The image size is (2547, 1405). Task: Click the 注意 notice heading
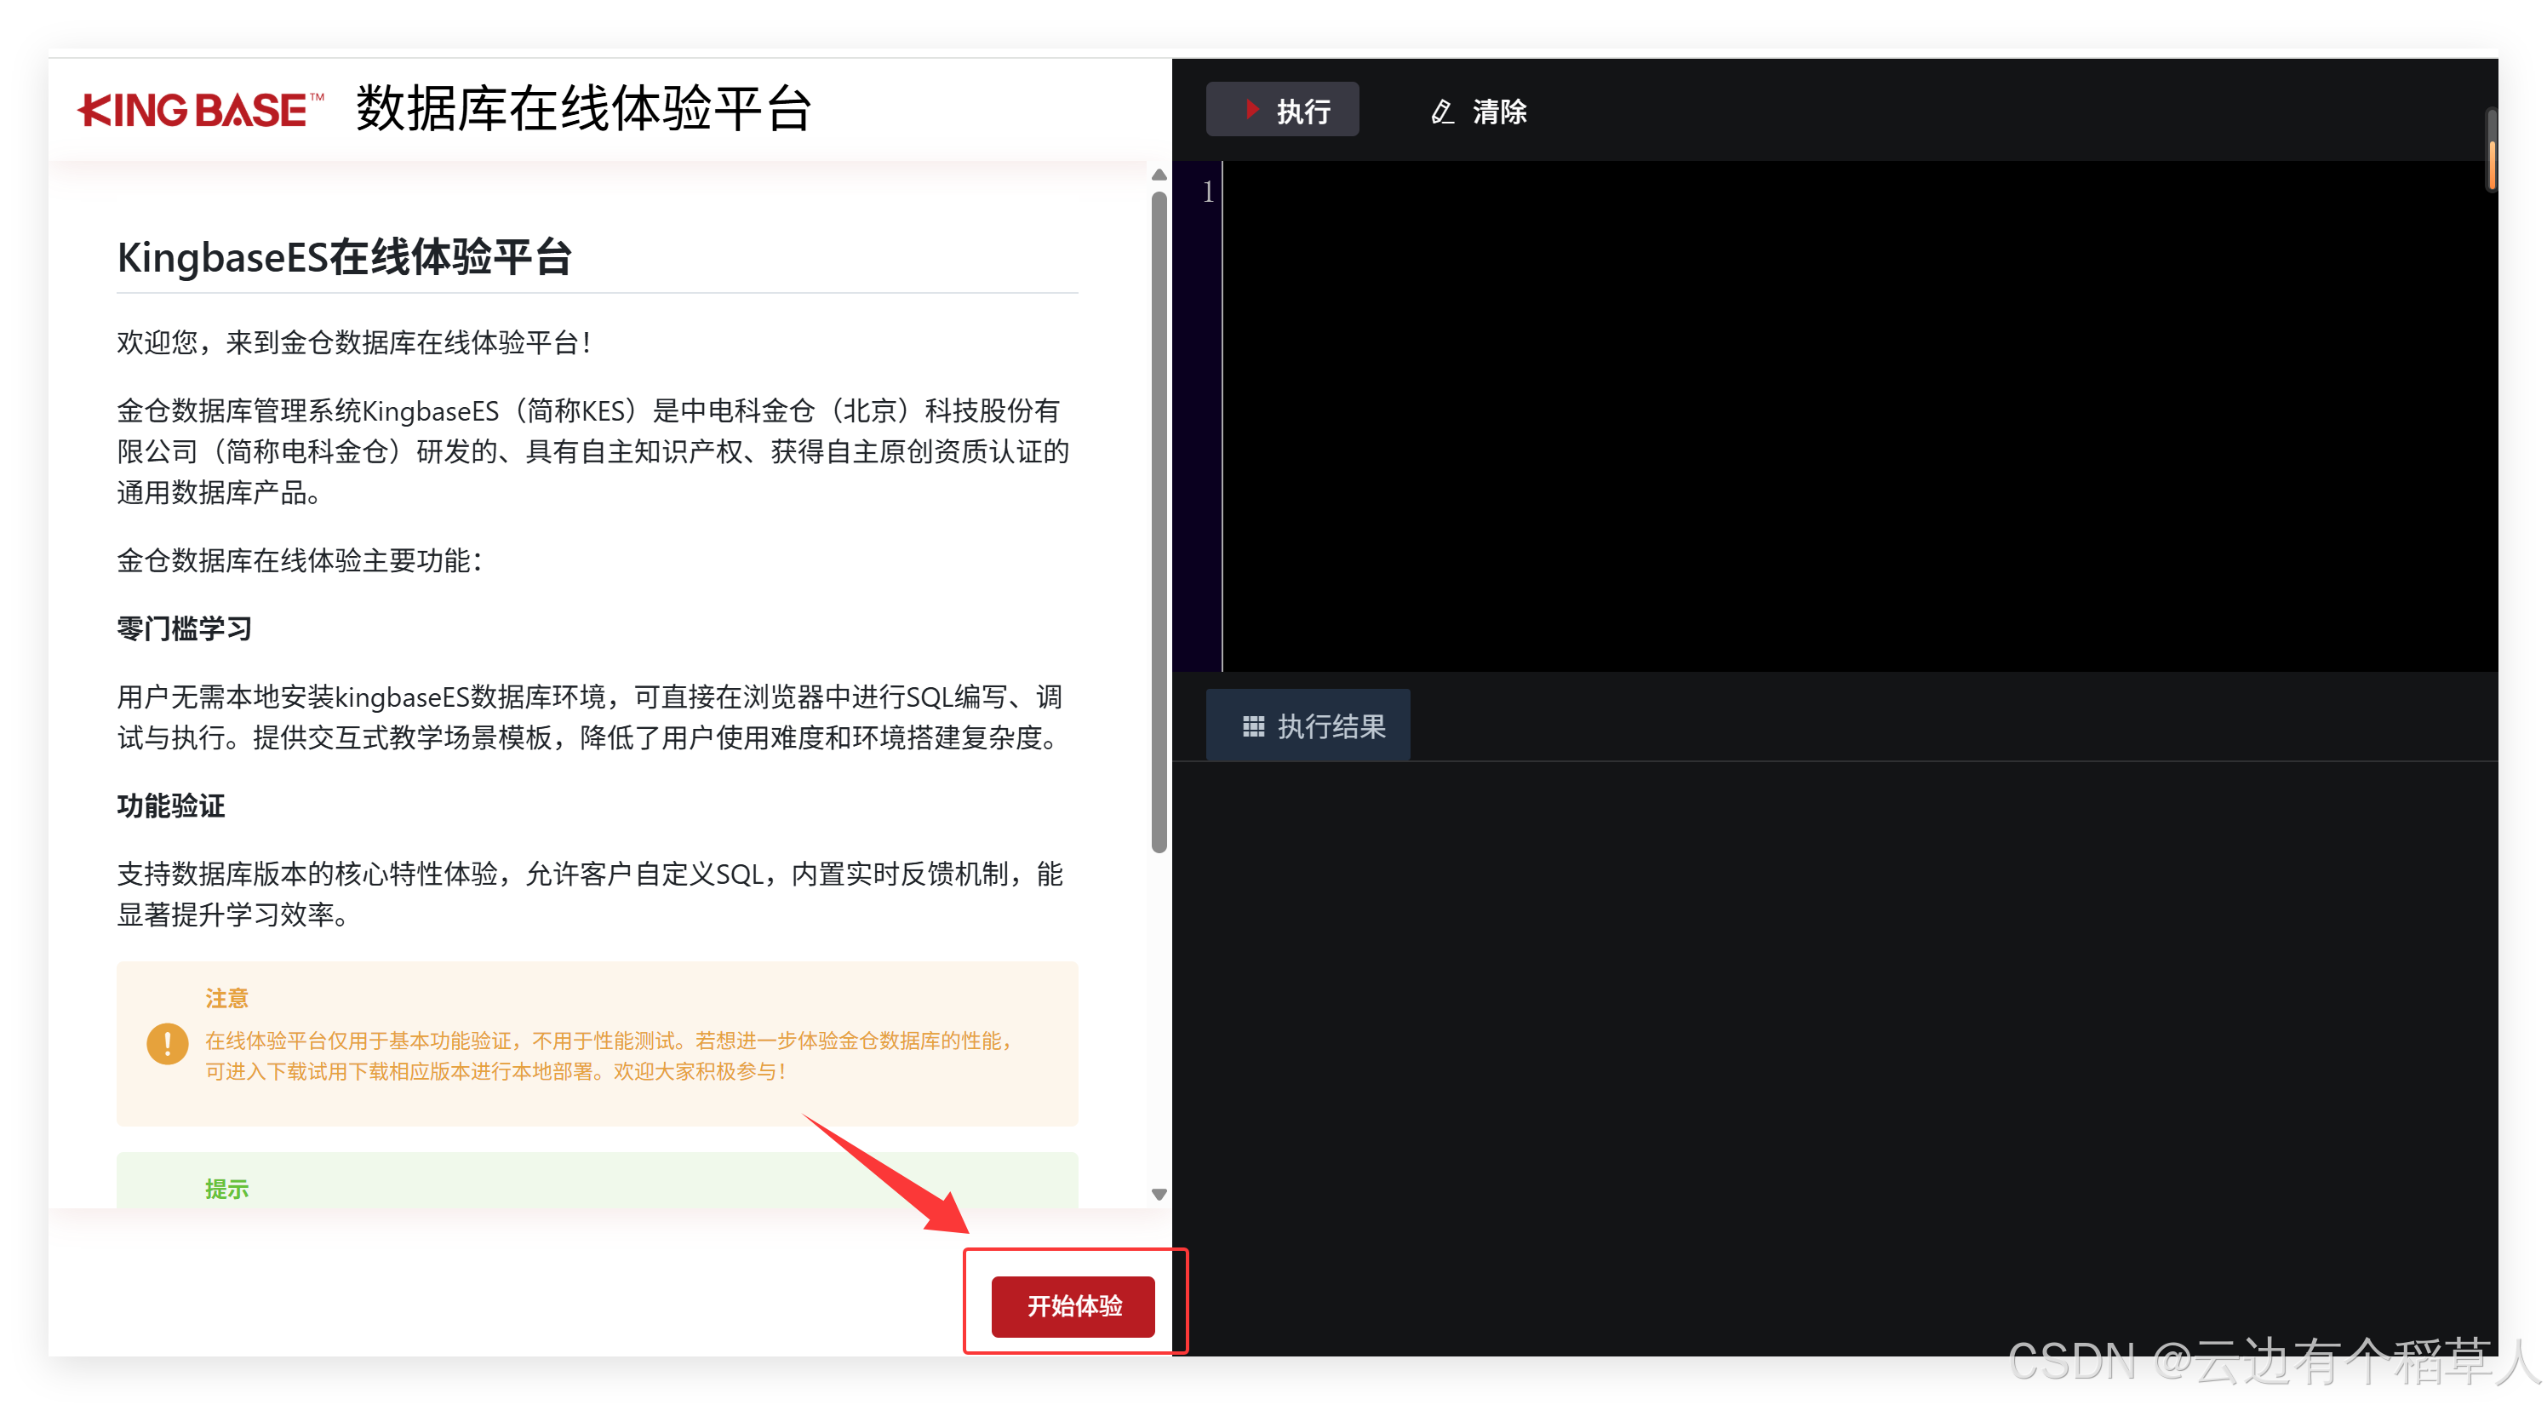(227, 998)
